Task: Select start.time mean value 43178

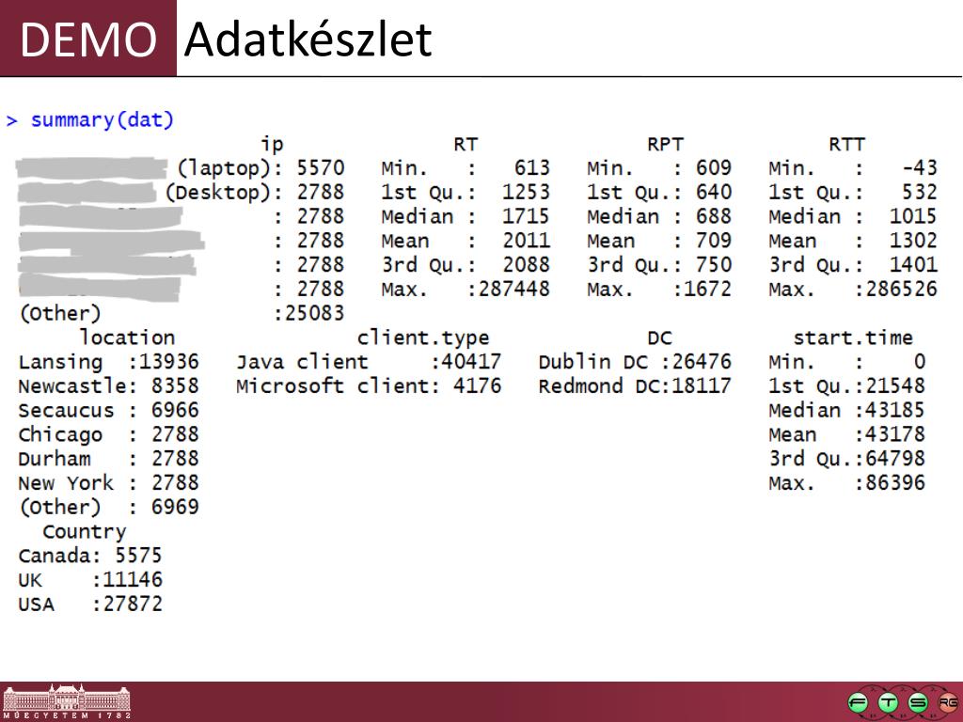Action: click(x=895, y=434)
